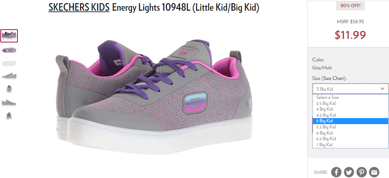The height and width of the screenshot is (178, 389).
Task: View first selected shoe pair thumbnail
Action: coord(9,36)
